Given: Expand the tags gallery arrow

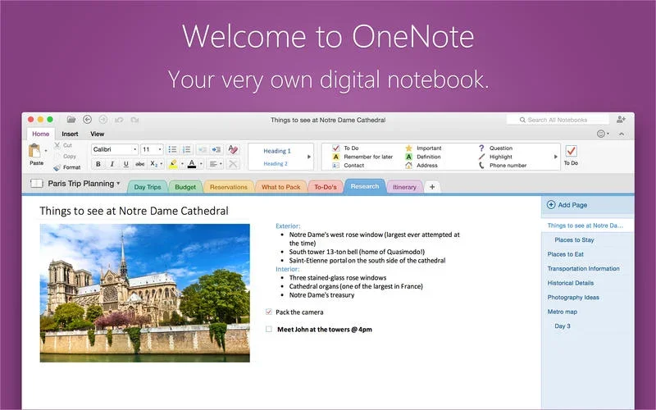Looking at the screenshot, I should pos(556,157).
